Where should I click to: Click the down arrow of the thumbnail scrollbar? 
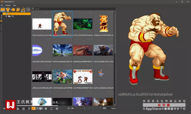[115, 105]
